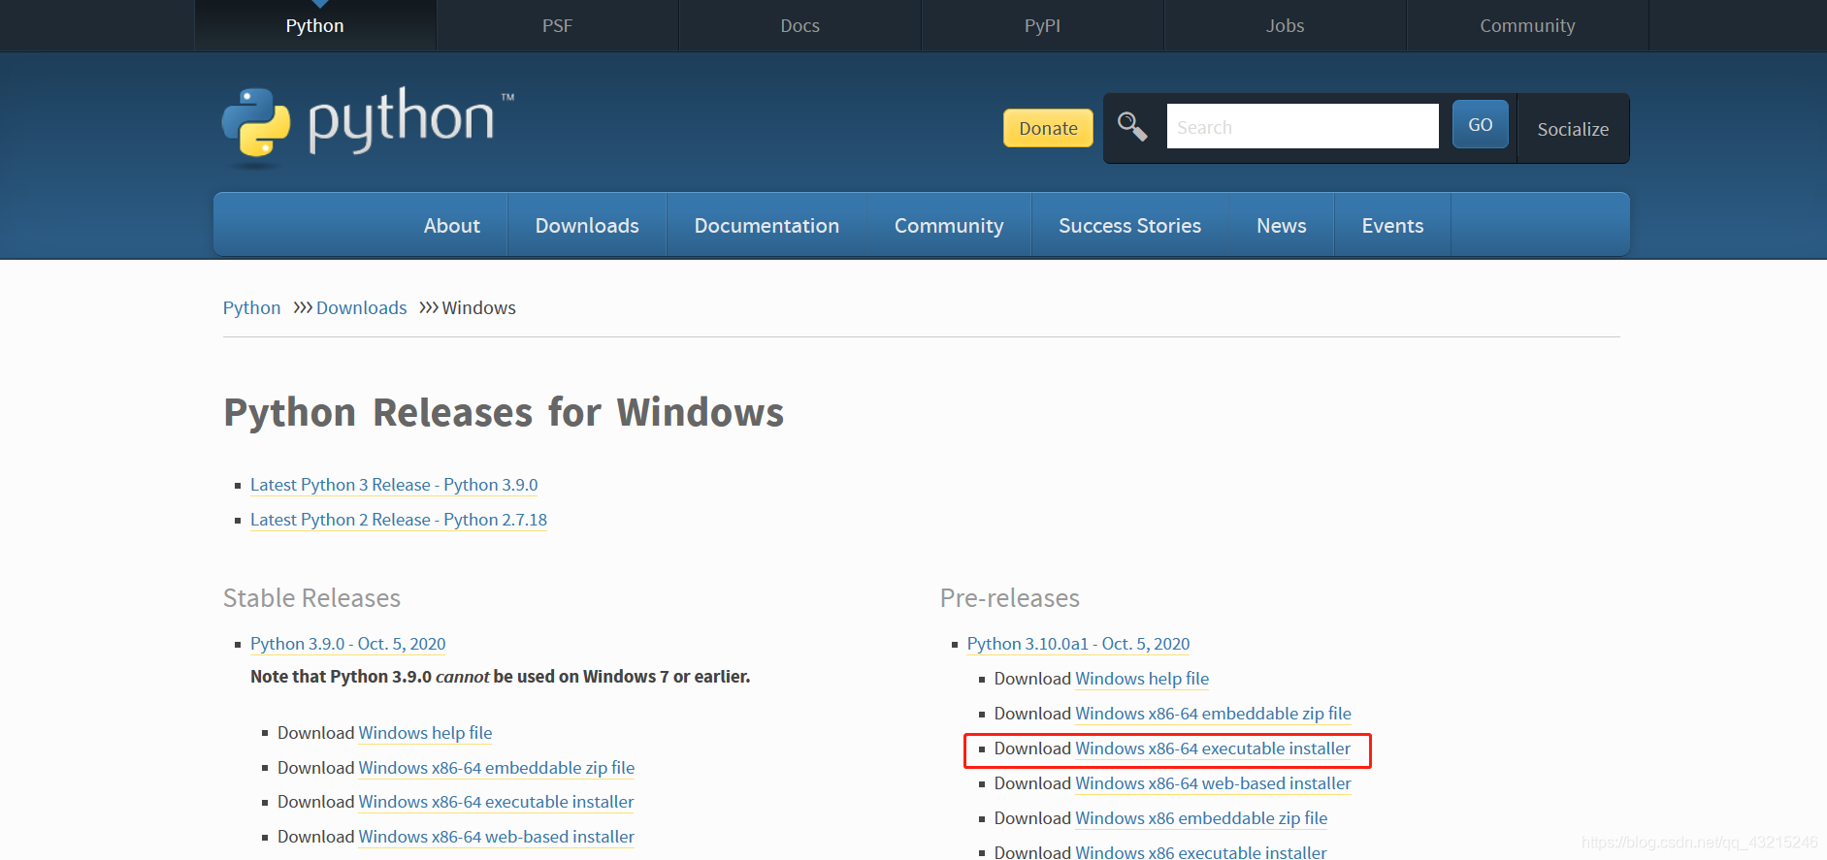Open the PyPI top-bar tab
The height and width of the screenshot is (860, 1827).
click(x=1042, y=25)
